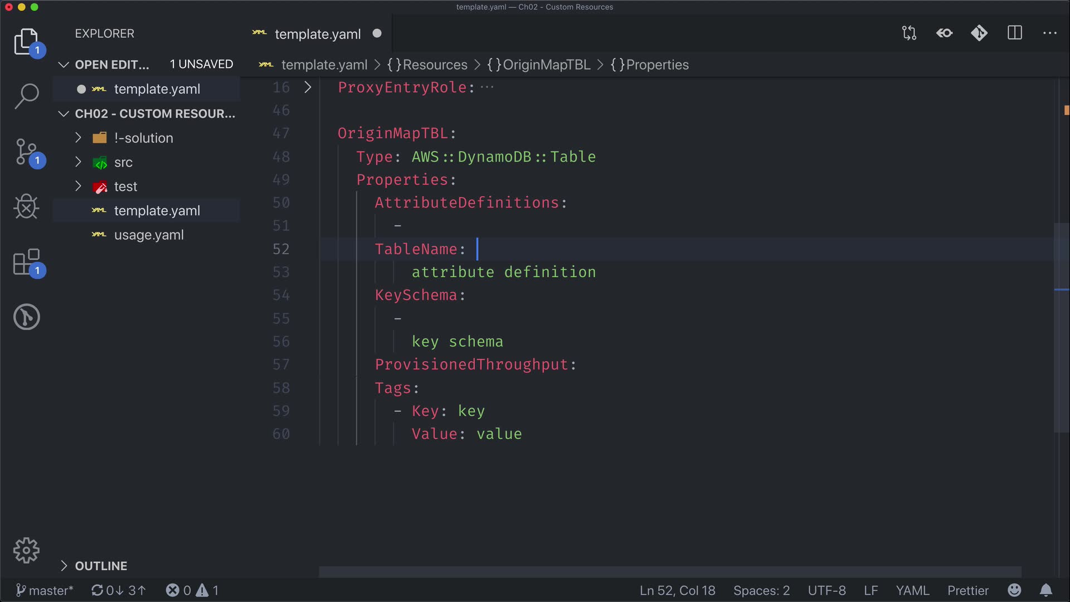Open the notifications bell
This screenshot has width=1070, height=602.
click(1046, 590)
